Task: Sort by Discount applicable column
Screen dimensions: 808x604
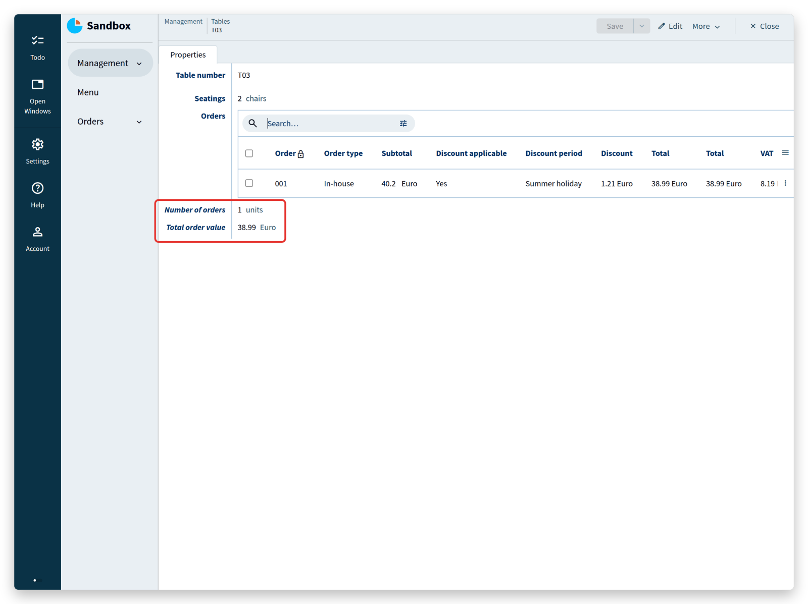Action: click(471, 153)
